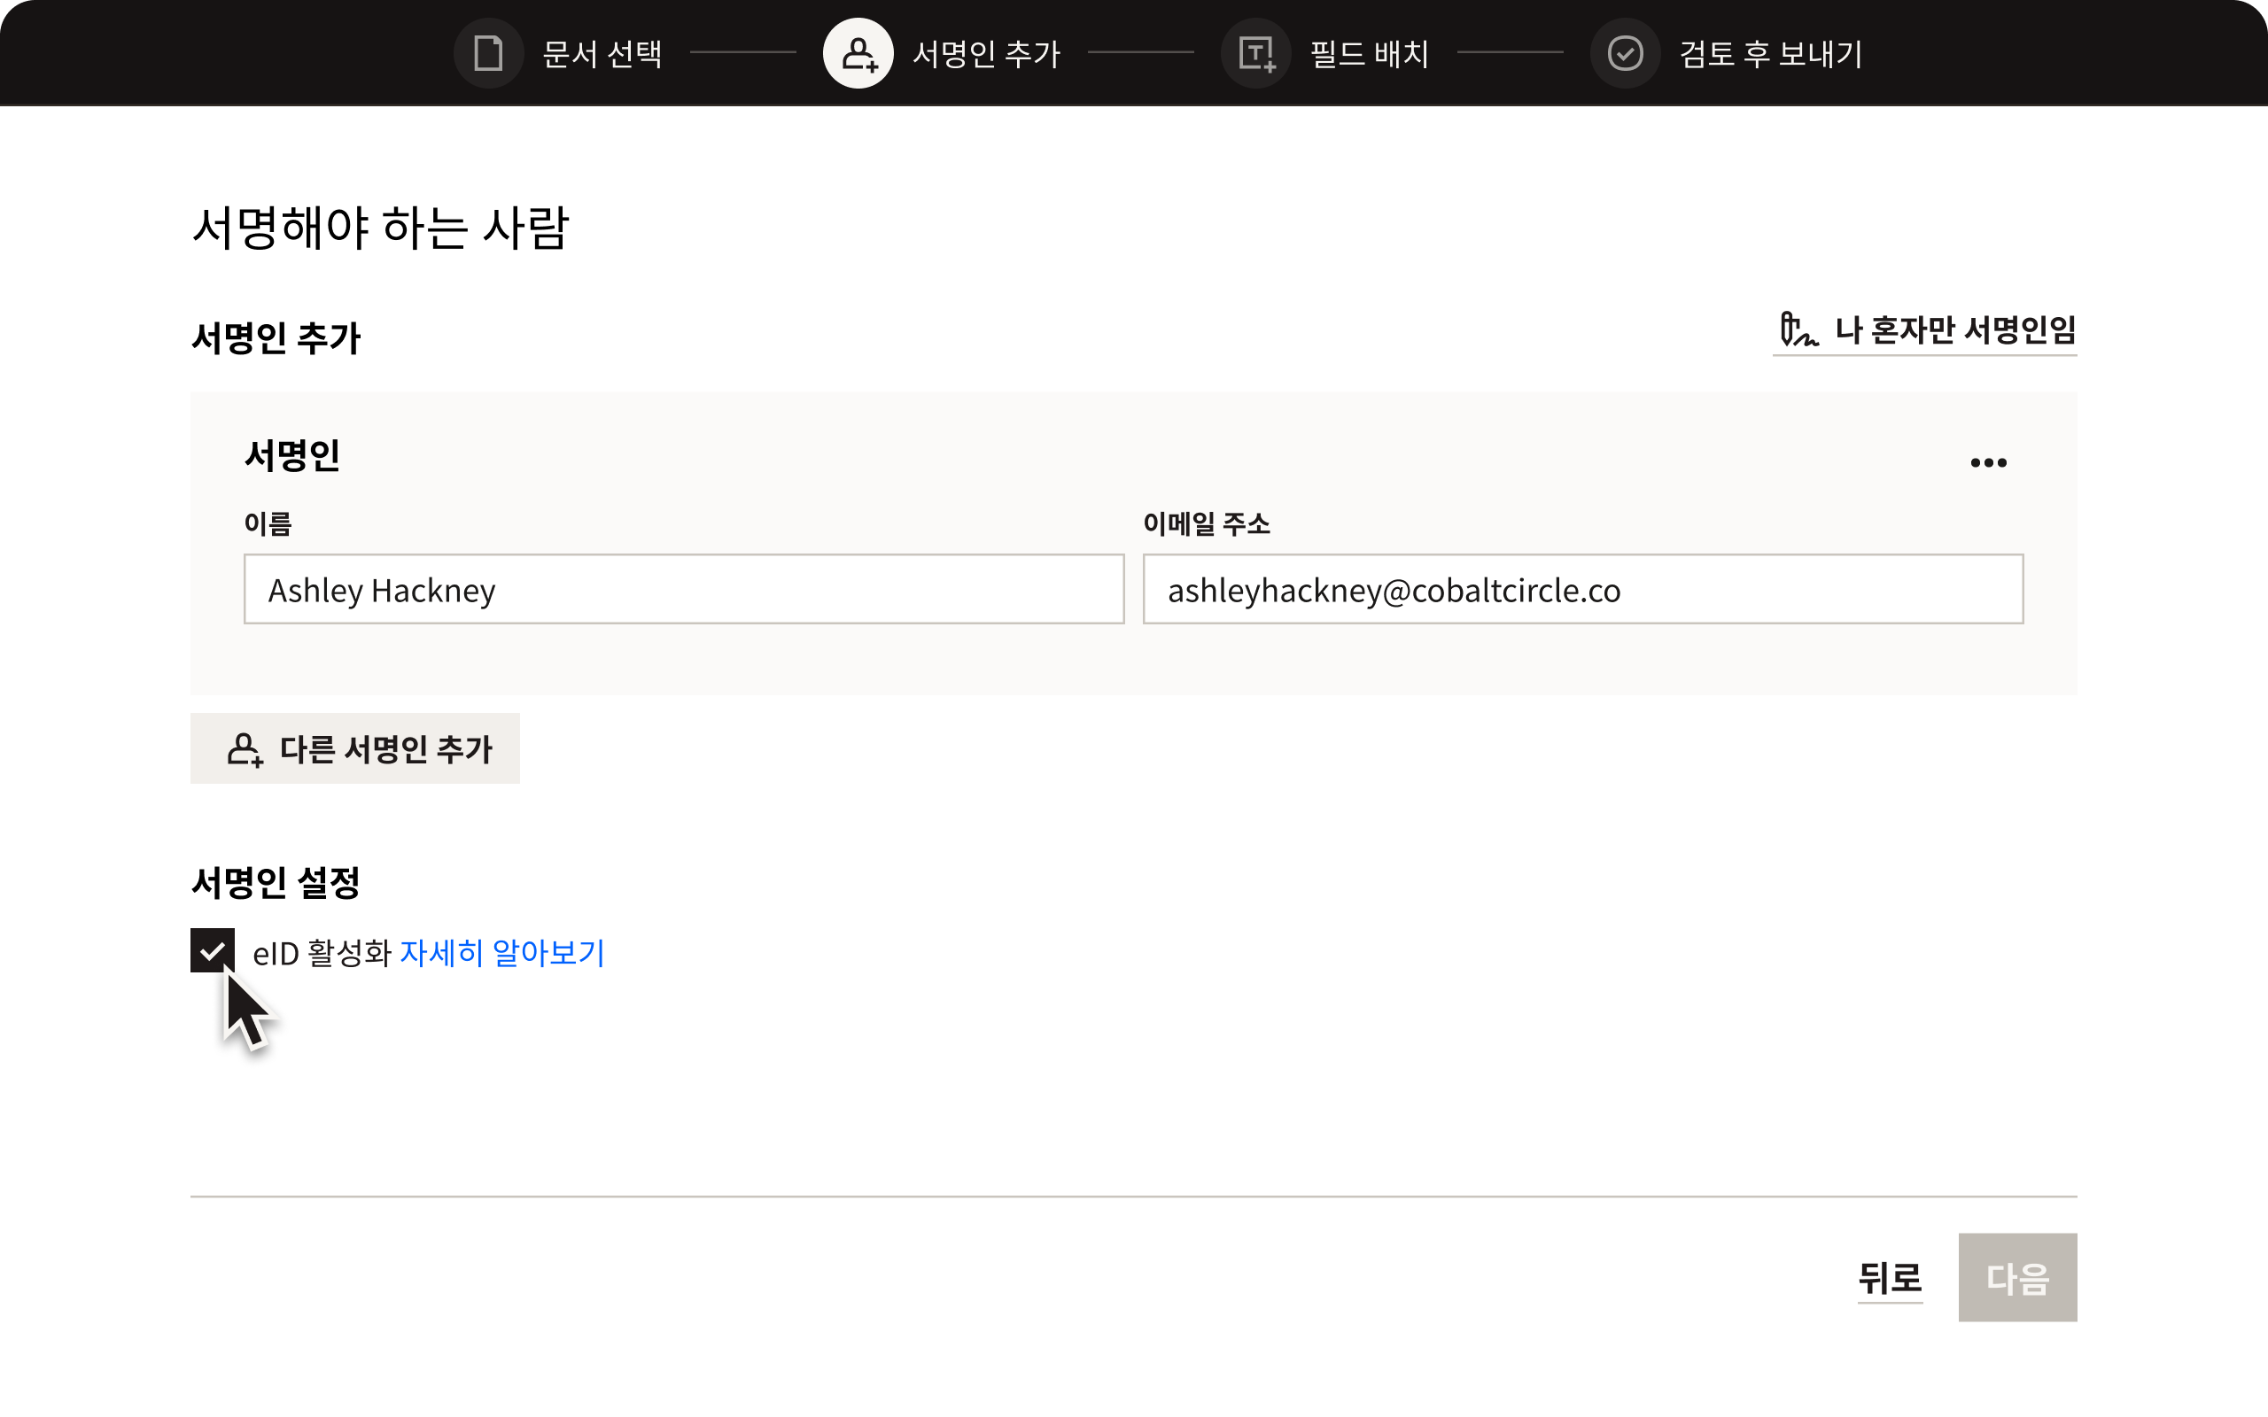
Task: Select the 서명인 추가 step label
Action: [x=986, y=53]
